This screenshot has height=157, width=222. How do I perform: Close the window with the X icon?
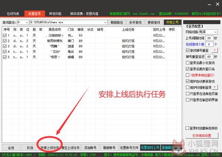(218, 4)
